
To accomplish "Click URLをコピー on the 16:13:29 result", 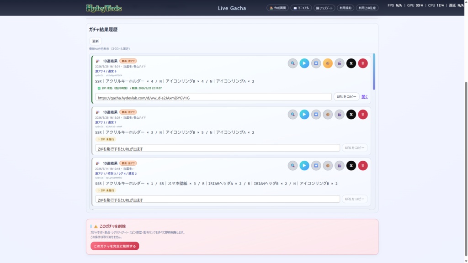I will (355, 148).
